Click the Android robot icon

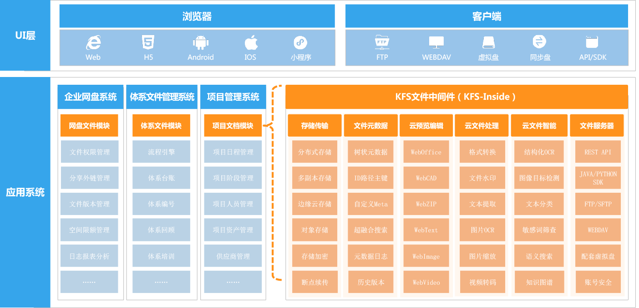(200, 43)
